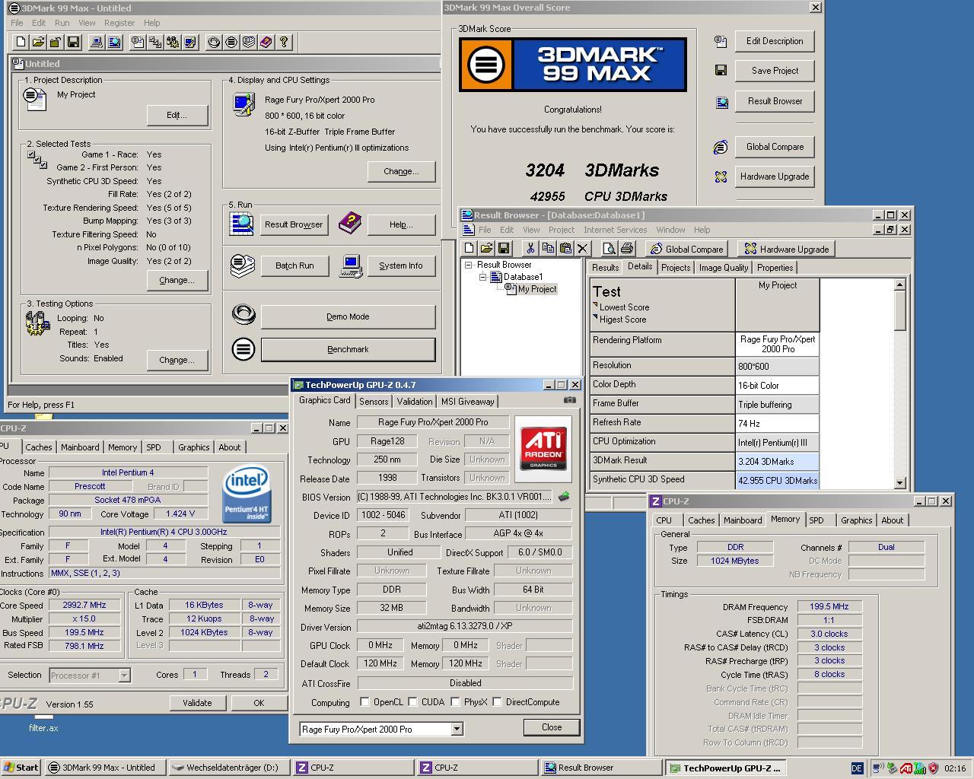
Task: Click up arrow of Result Browser details scrollbar
Action: click(x=900, y=285)
